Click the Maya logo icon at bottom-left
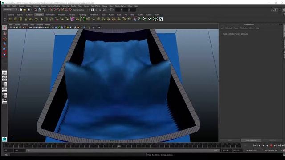The width and height of the screenshot is (285, 160). pyautogui.click(x=4, y=139)
